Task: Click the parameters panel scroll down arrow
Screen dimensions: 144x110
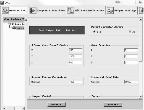Action: click(141, 97)
